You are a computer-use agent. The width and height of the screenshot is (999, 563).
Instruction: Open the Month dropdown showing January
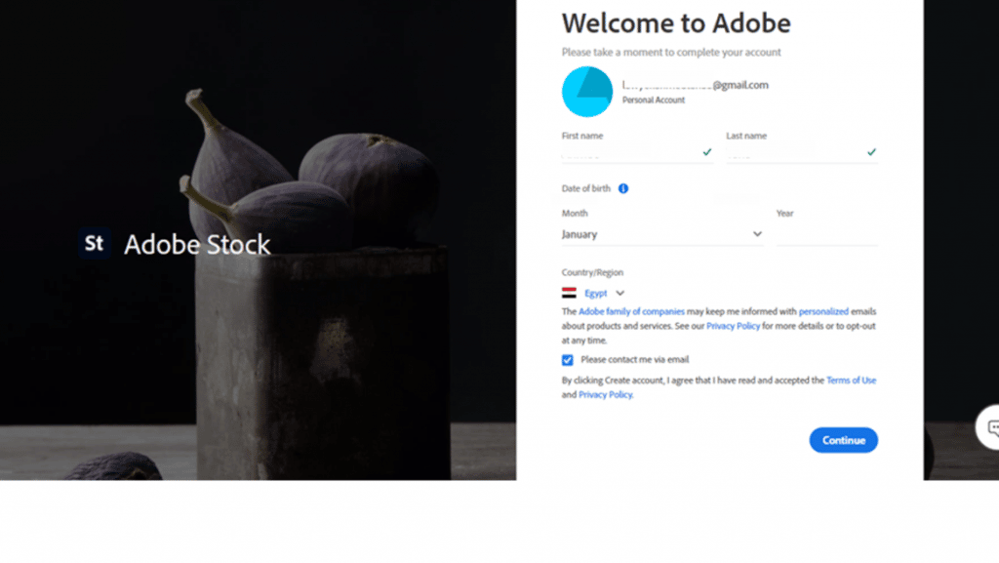662,234
